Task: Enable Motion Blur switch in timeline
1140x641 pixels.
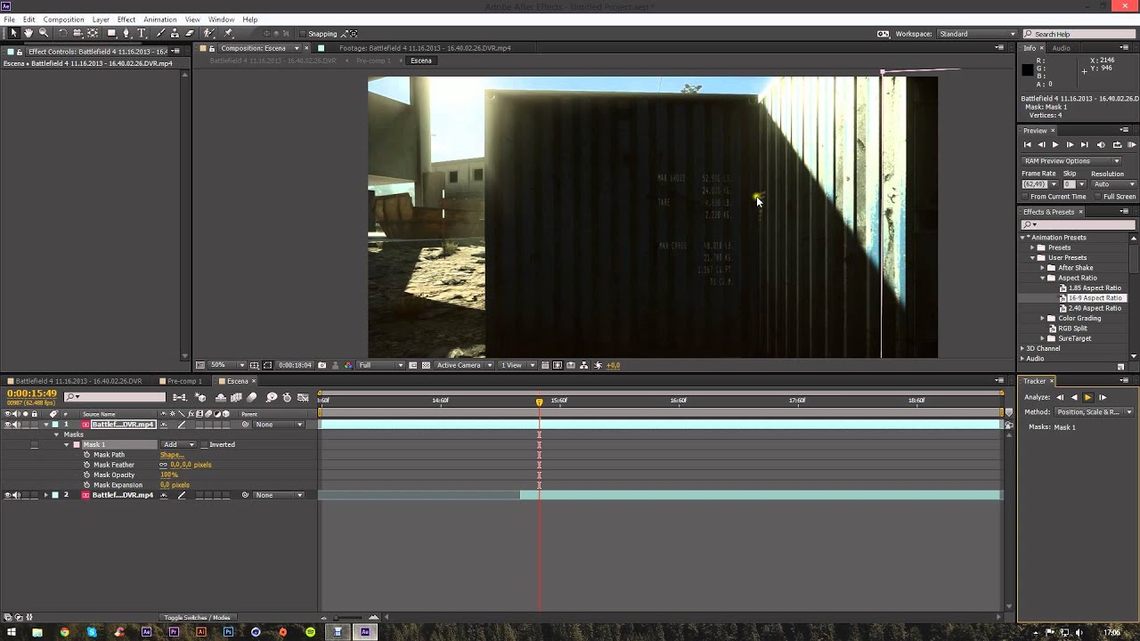Action: tap(251, 397)
